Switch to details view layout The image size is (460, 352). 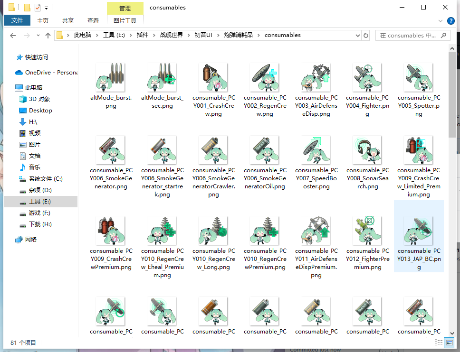pyautogui.click(x=439, y=343)
